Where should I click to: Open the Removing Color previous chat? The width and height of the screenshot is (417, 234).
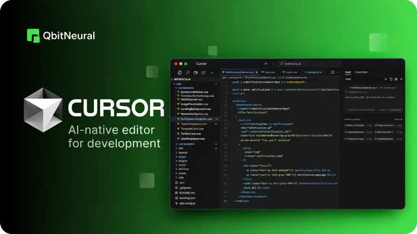click(x=388, y=132)
